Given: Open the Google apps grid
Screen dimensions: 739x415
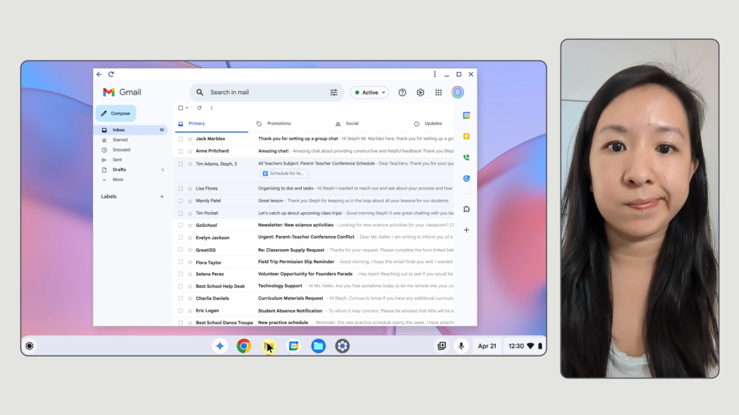Looking at the screenshot, I should tap(438, 93).
